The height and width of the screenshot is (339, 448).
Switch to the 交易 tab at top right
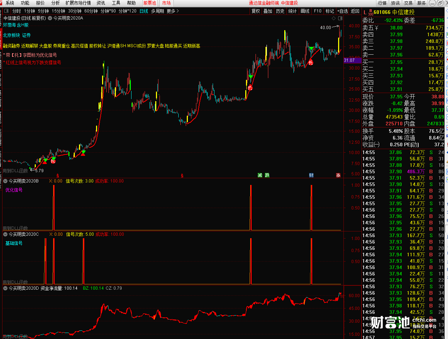[409, 3]
